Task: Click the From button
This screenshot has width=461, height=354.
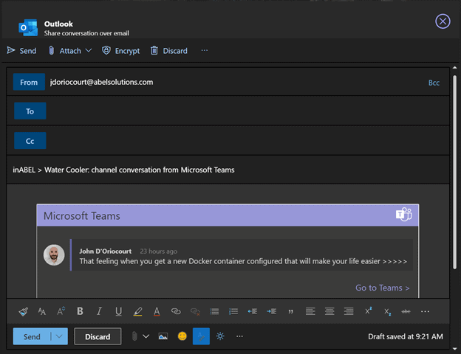Action: 29,82
